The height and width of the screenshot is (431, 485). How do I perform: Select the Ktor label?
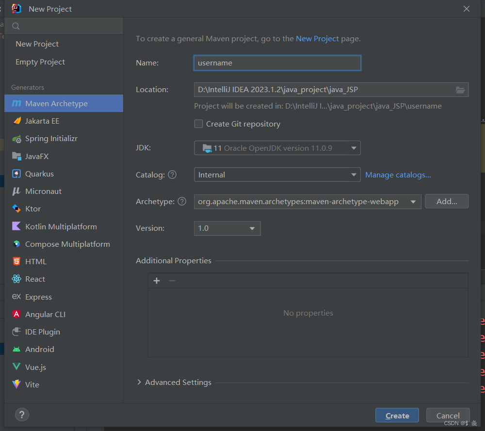click(33, 208)
